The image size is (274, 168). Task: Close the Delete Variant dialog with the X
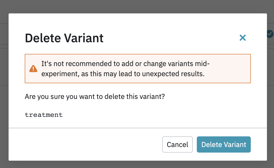point(242,38)
